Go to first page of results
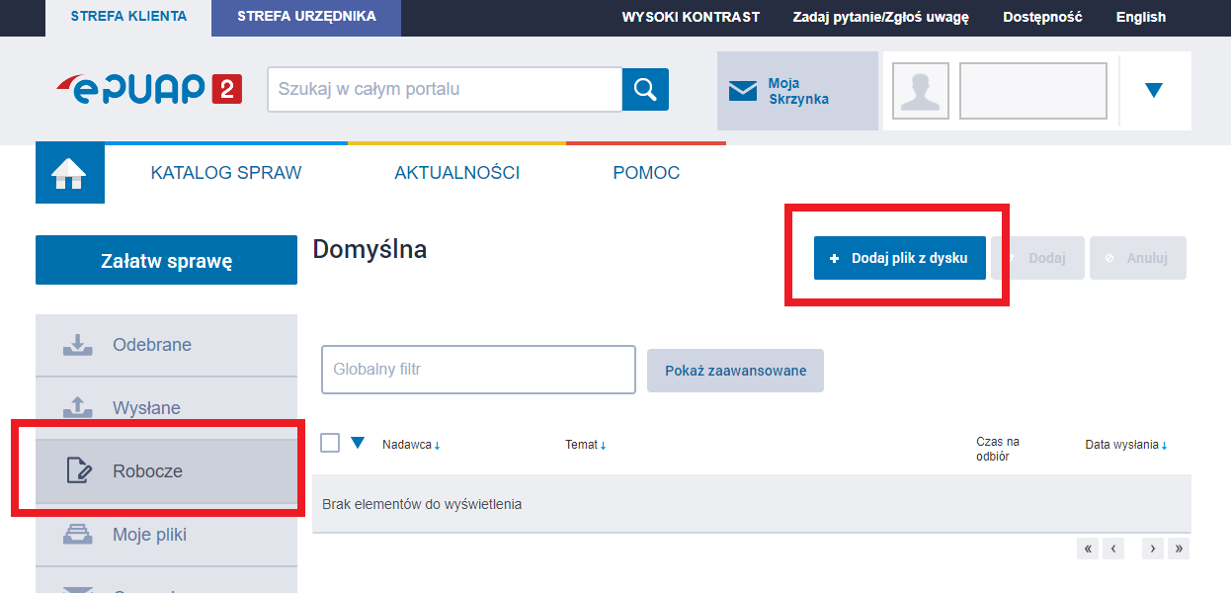This screenshot has height=593, width=1231. 1088,549
